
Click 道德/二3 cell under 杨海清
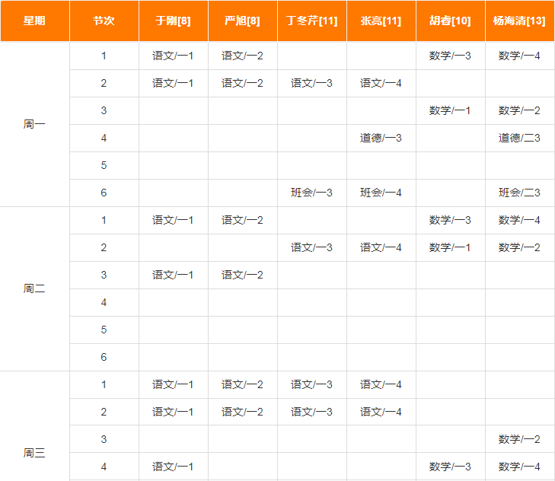pos(520,138)
